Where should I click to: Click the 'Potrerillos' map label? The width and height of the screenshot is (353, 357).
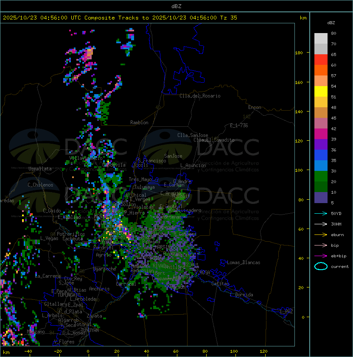(71, 234)
